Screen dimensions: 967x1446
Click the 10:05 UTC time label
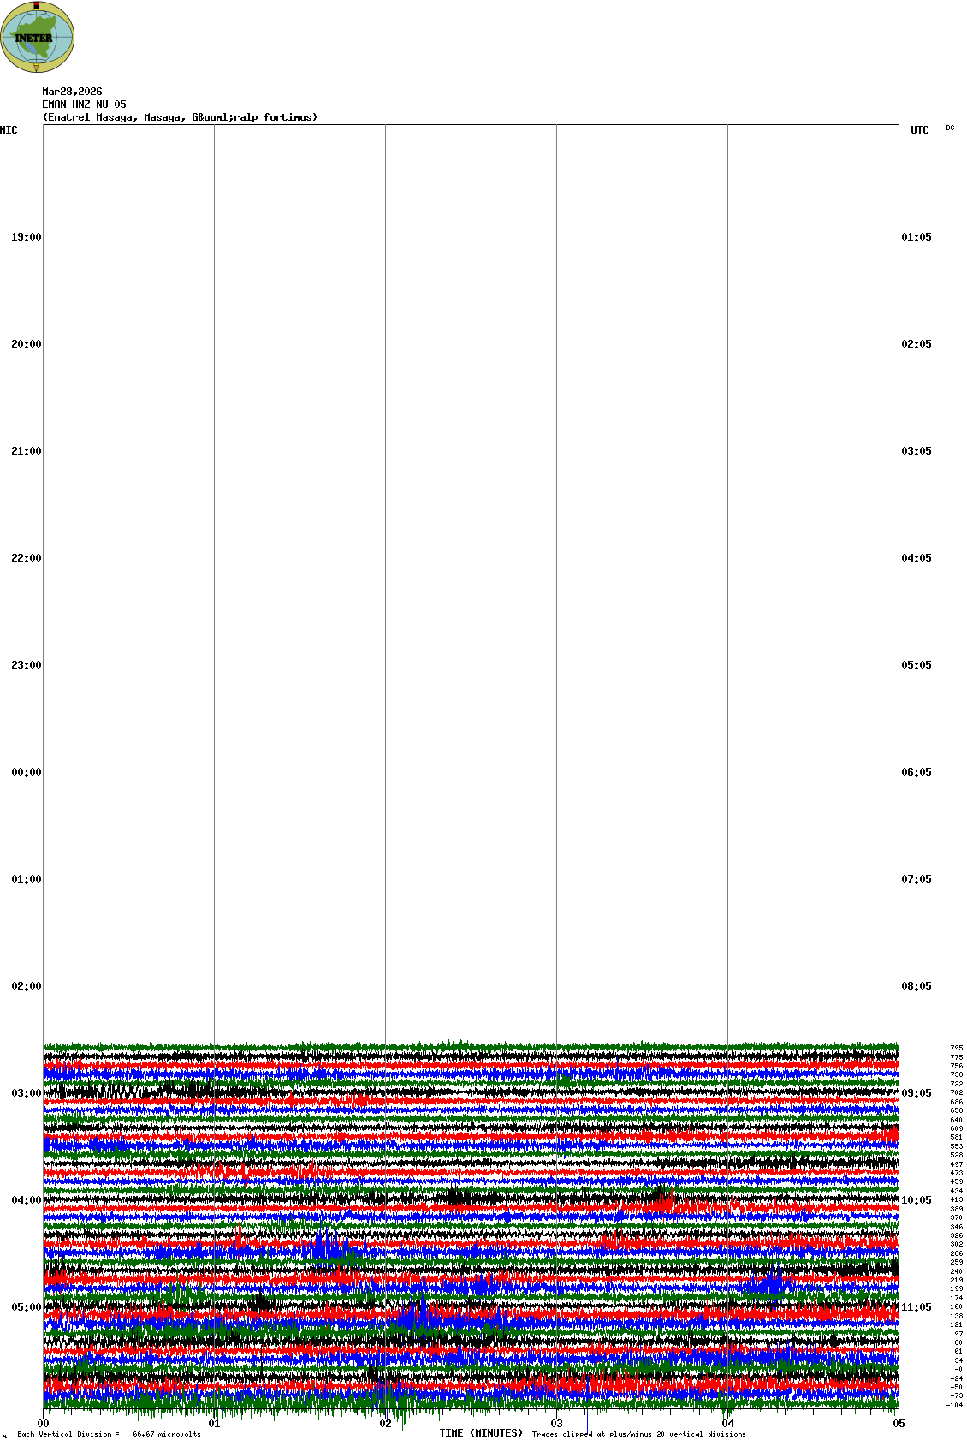coord(916,1200)
